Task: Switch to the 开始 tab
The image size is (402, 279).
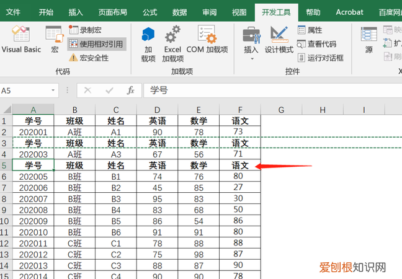Action: 46,12
